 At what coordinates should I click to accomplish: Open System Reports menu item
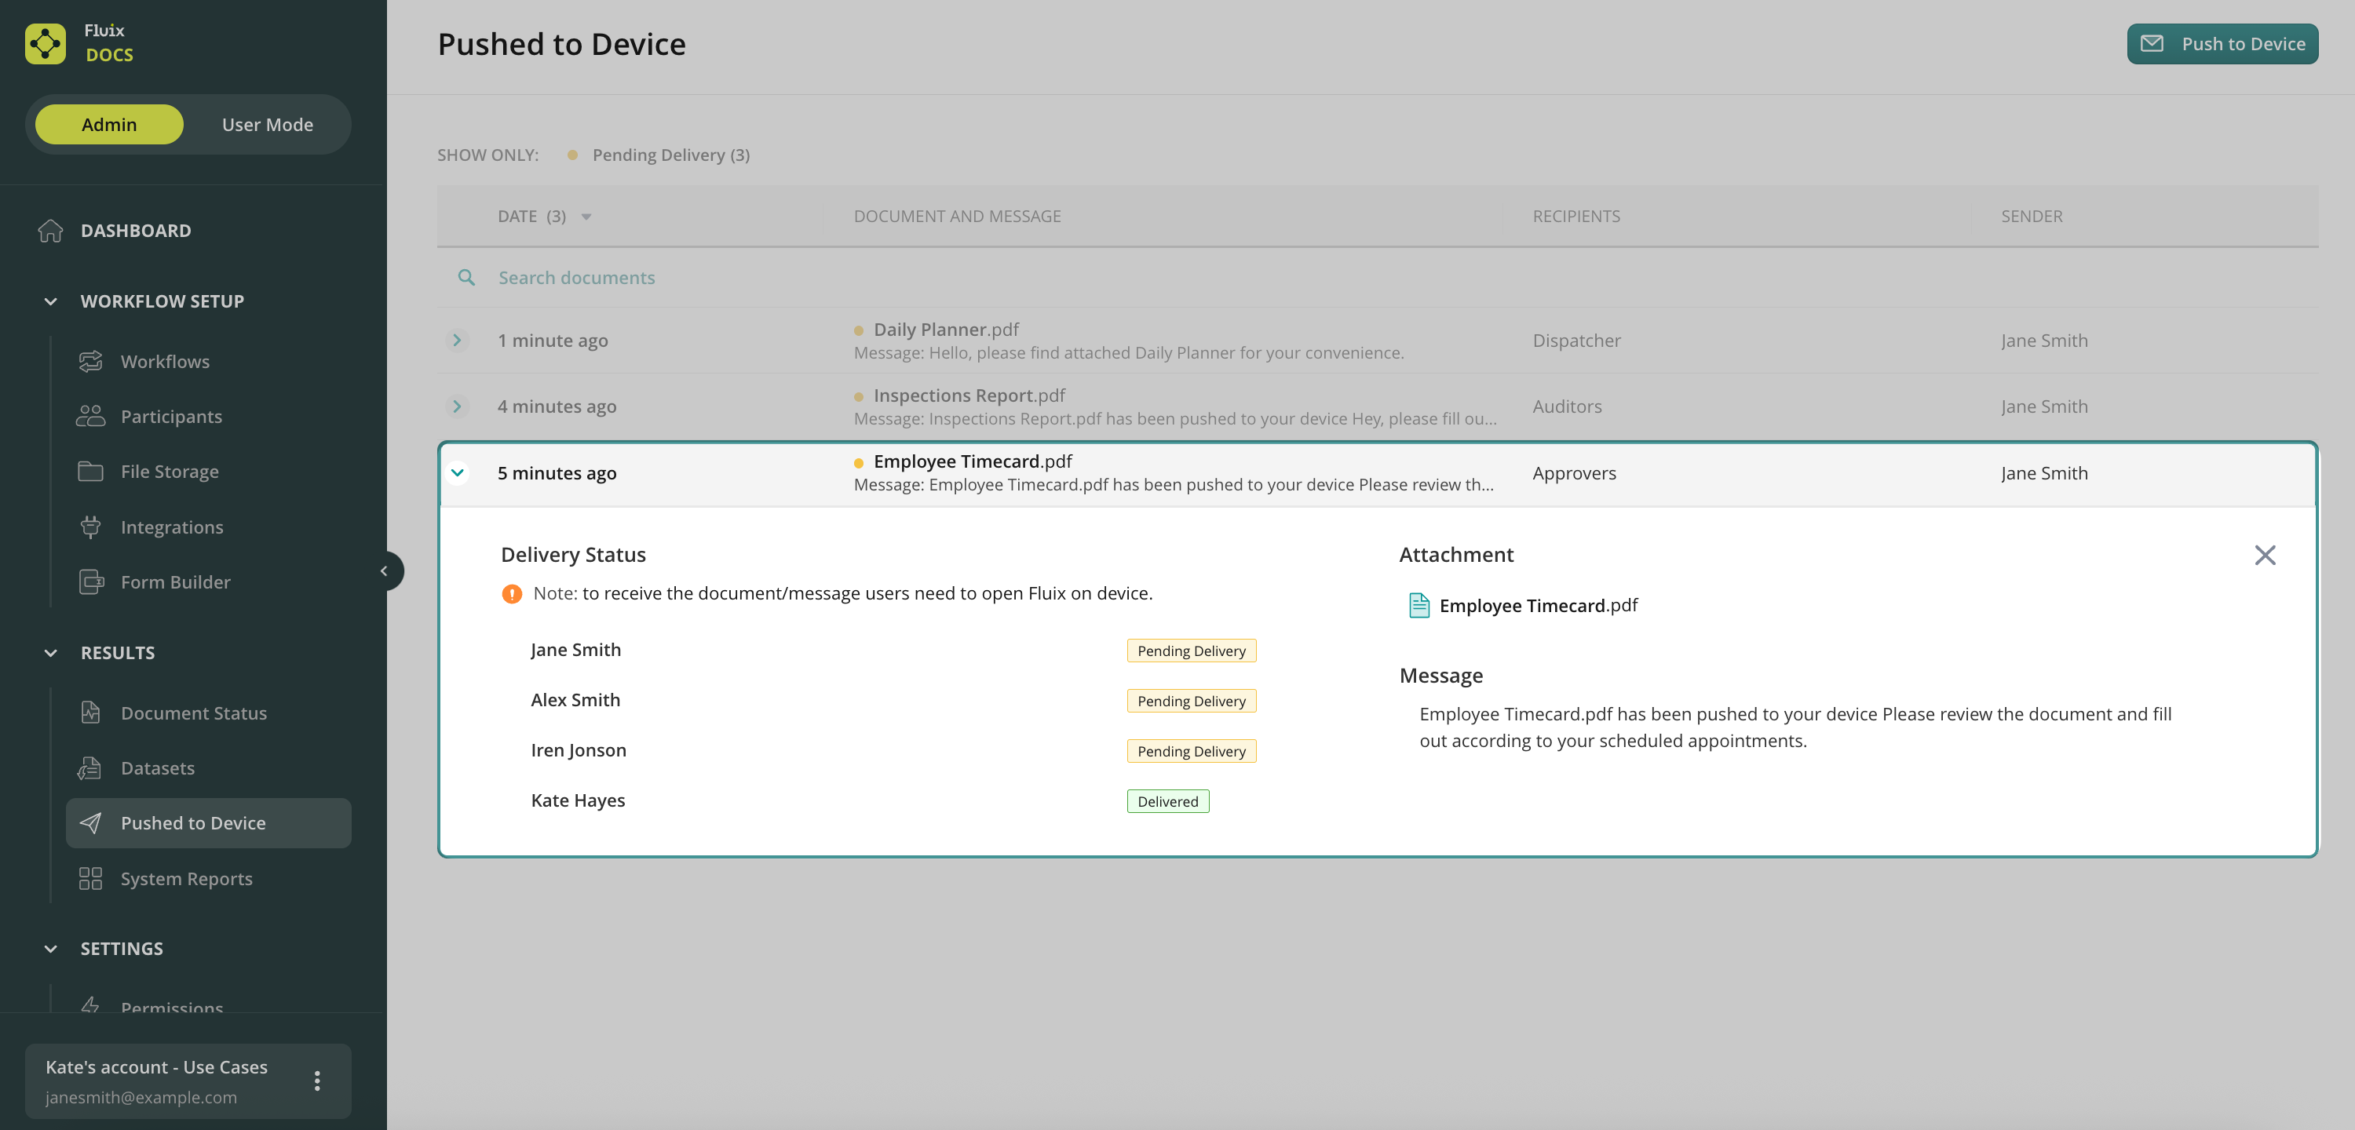[185, 879]
